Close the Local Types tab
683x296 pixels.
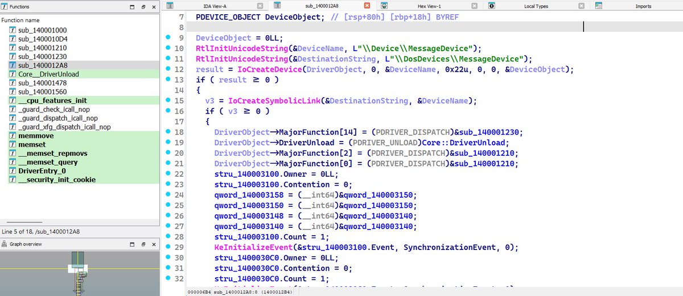pyautogui.click(x=582, y=6)
